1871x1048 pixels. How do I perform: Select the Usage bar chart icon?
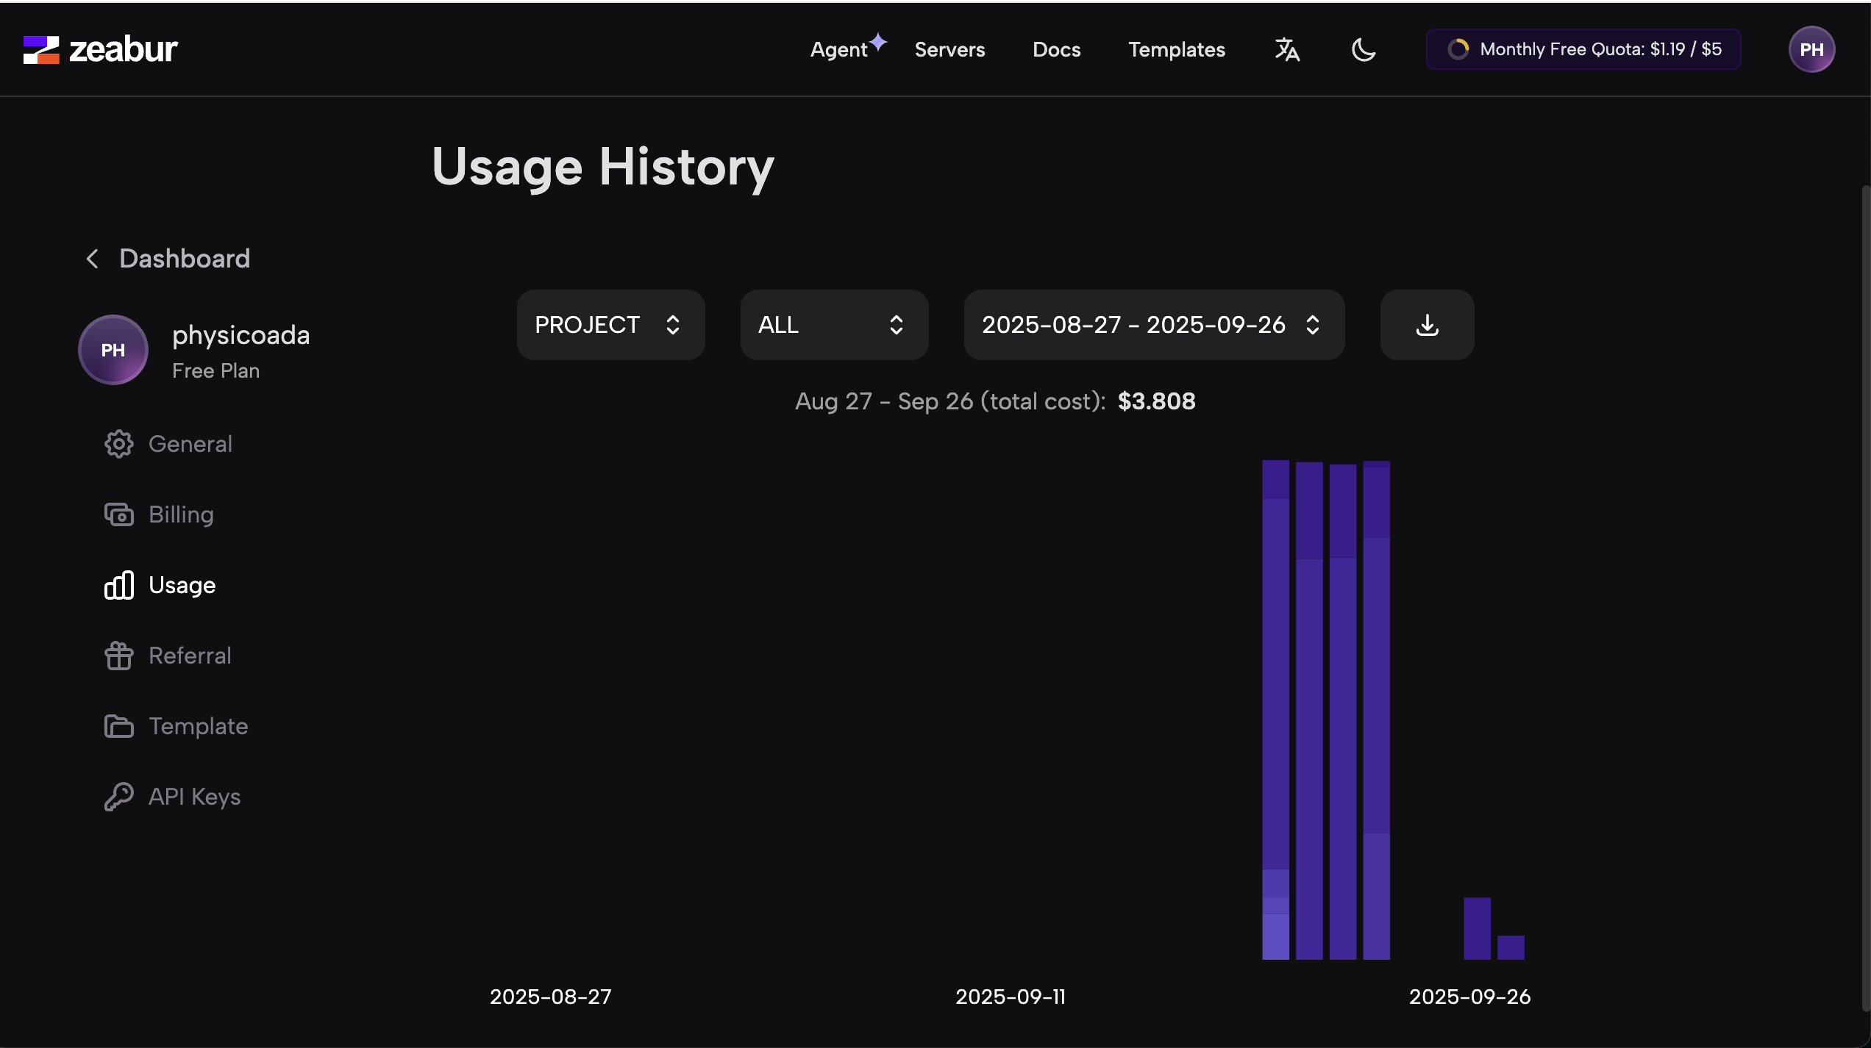tap(118, 585)
